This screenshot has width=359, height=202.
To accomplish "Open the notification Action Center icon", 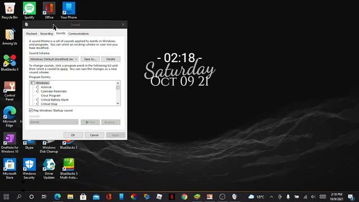I will pos(351,197).
